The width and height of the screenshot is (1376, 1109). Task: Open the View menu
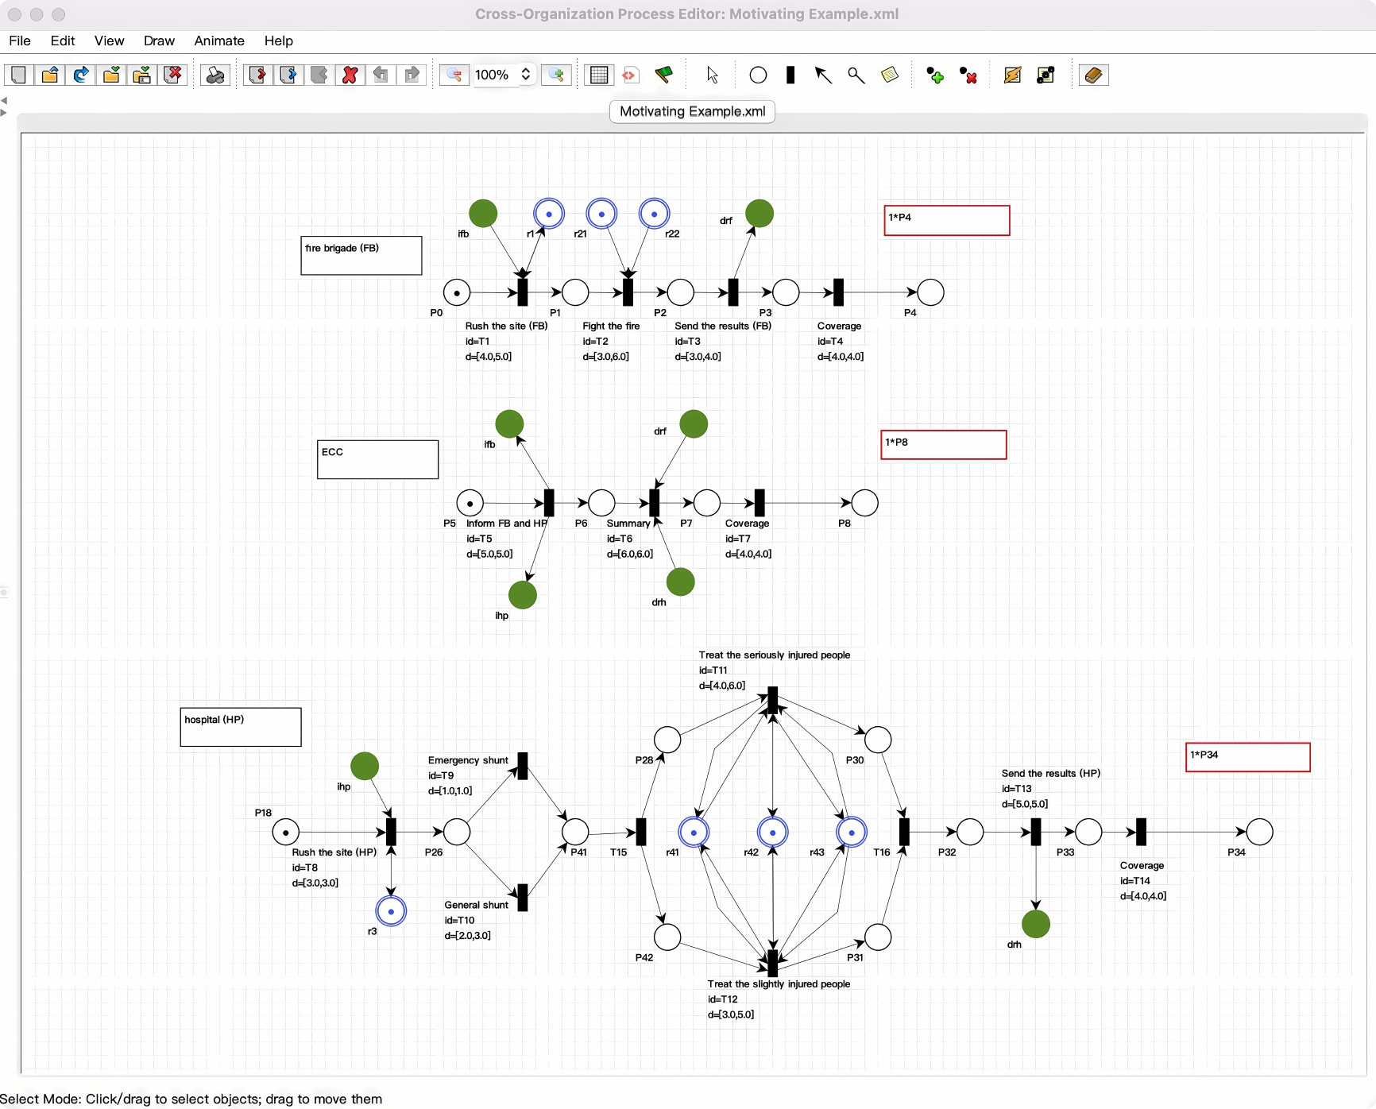click(x=109, y=41)
